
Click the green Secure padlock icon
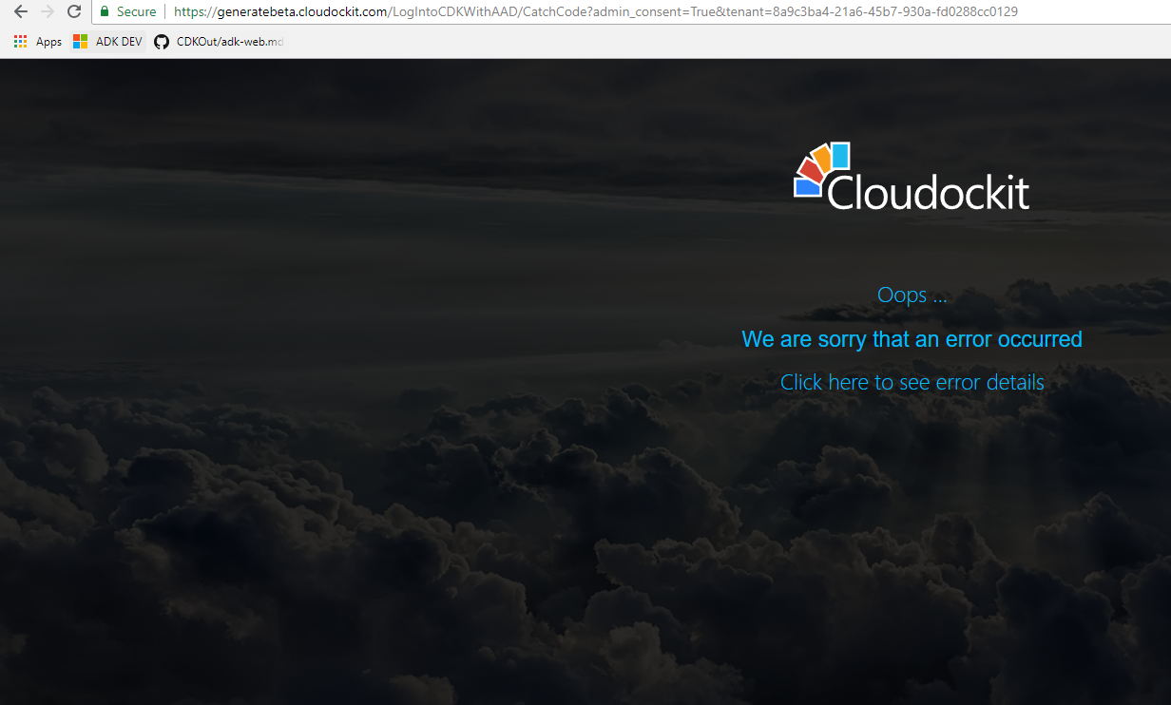pos(105,12)
